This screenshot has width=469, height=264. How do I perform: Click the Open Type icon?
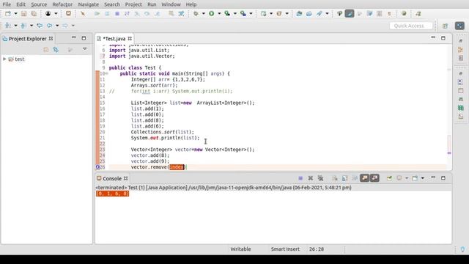299,13
